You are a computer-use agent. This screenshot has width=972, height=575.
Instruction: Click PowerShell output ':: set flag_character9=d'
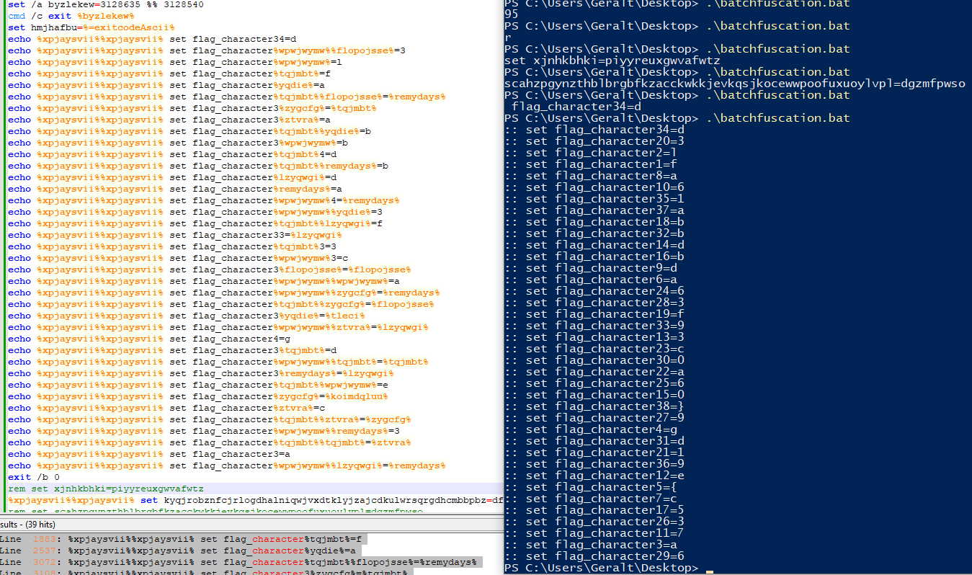[x=592, y=268]
